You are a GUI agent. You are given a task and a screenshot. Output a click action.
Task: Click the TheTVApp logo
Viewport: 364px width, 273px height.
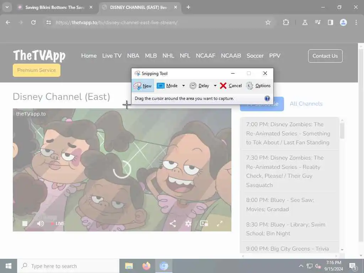coord(39,56)
